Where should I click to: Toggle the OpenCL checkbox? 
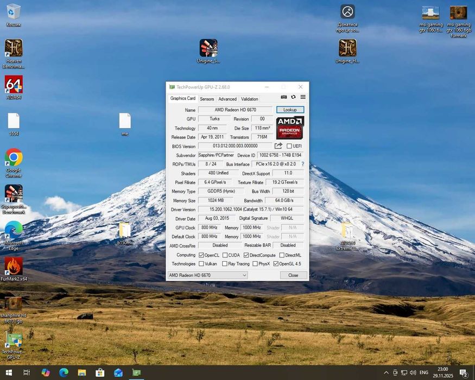pos(201,255)
